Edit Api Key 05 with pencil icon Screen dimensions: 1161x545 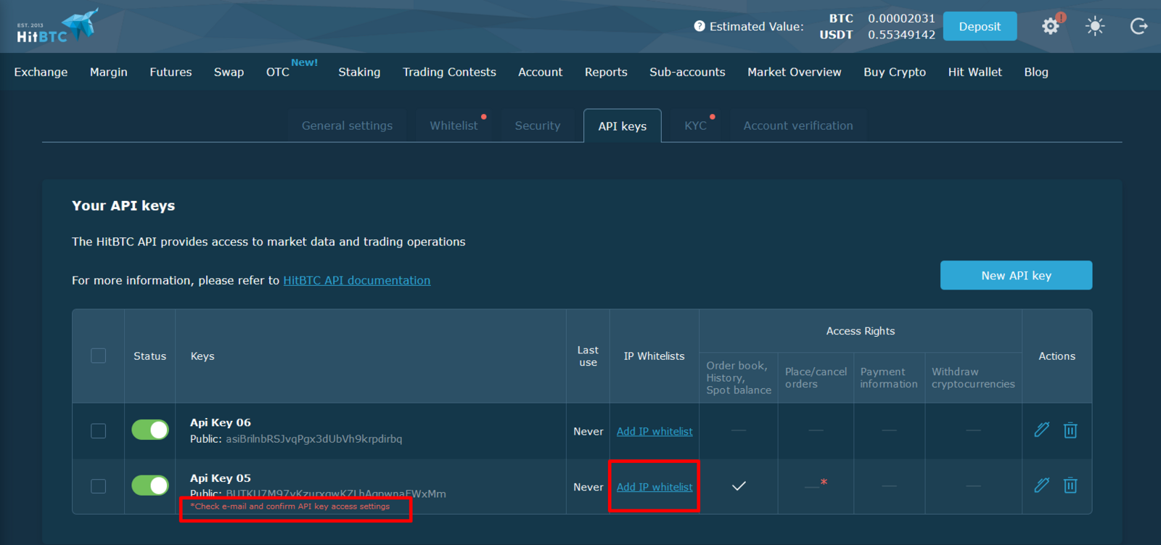pyautogui.click(x=1041, y=485)
